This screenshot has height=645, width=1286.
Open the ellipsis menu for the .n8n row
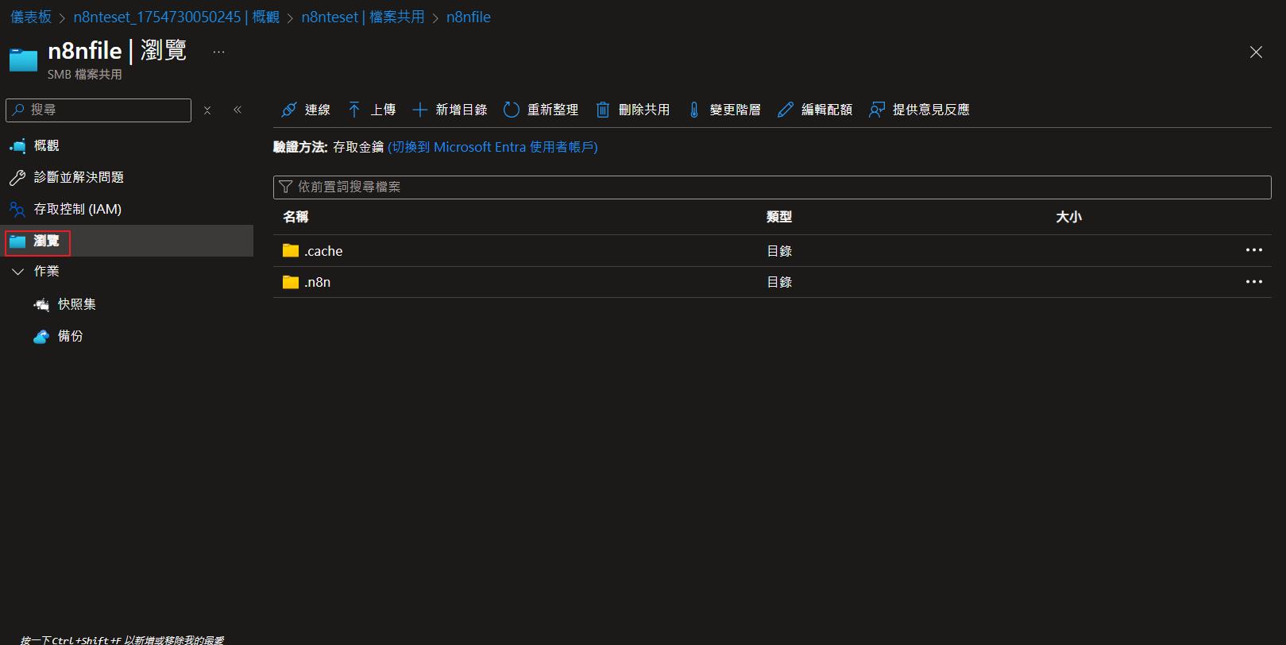[x=1254, y=281]
